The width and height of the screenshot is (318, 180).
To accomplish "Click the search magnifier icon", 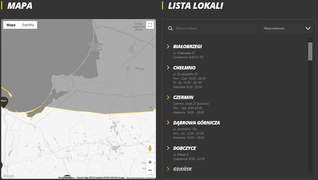I will 170,29.
